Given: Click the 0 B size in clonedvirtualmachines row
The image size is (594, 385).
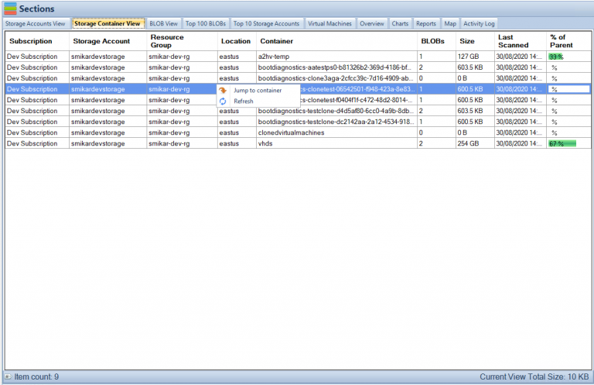Looking at the screenshot, I should (x=475, y=132).
